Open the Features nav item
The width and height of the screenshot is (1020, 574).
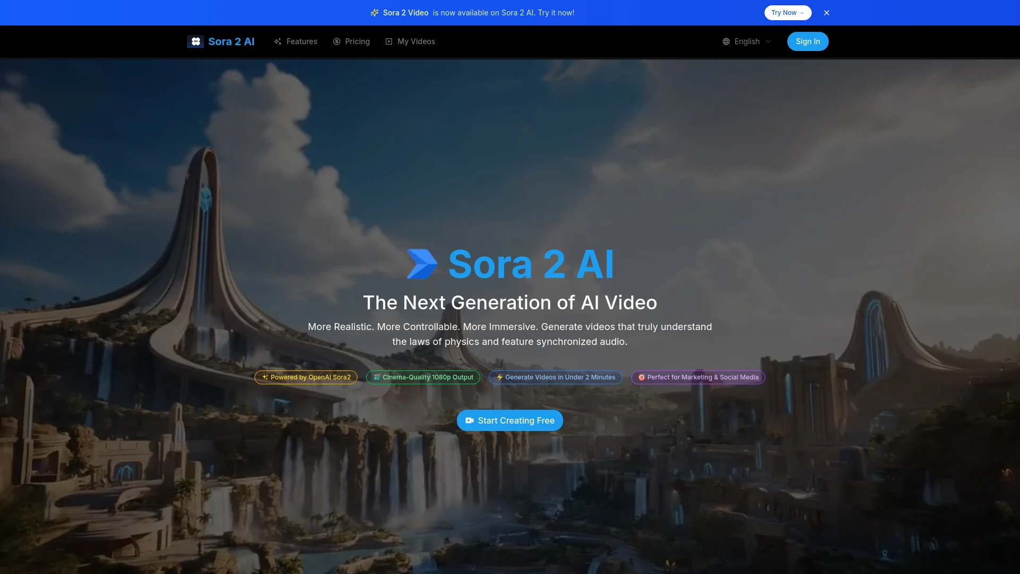(x=302, y=41)
